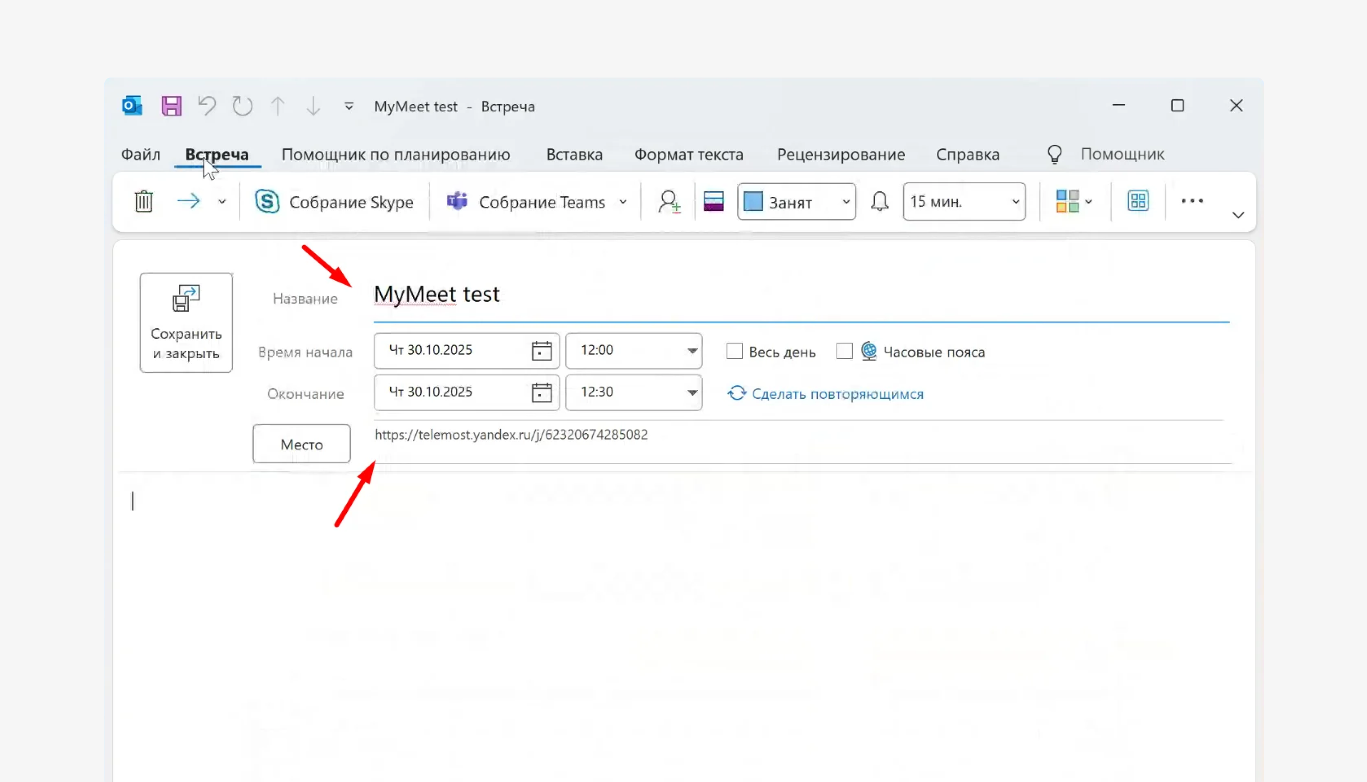Click Сделать повторяющимся link
The width and height of the screenshot is (1367, 782).
[836, 394]
